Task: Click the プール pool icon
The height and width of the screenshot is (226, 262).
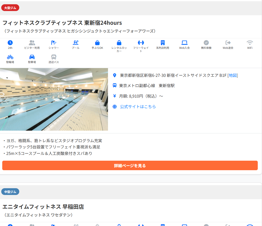Action: (75, 43)
